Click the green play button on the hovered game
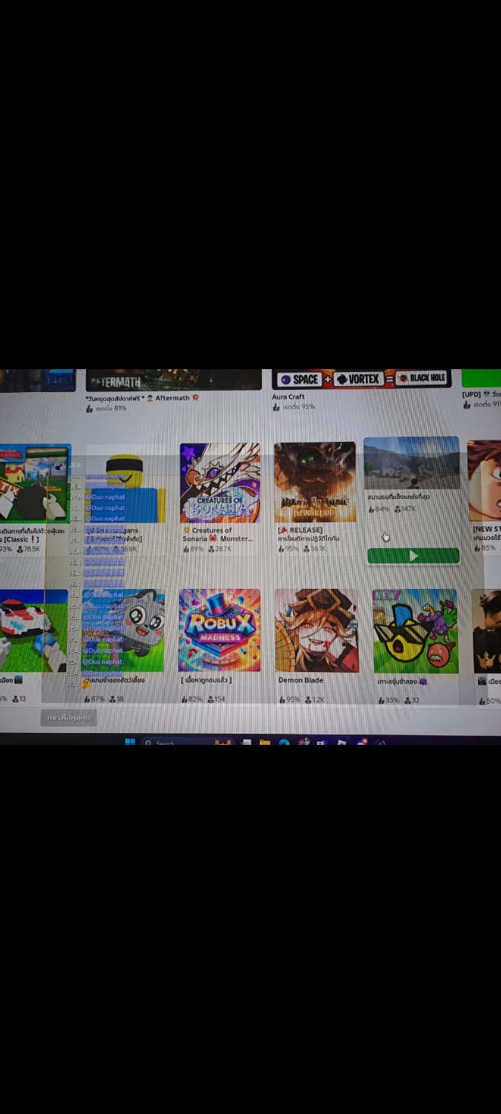 413,556
